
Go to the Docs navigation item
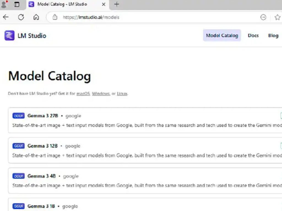click(253, 35)
